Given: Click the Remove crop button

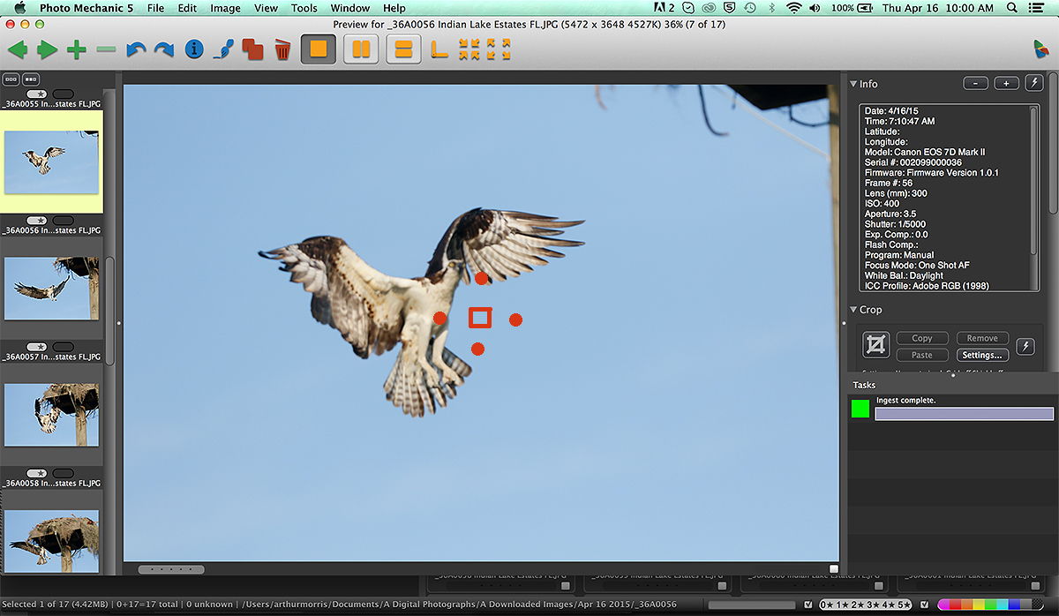Looking at the screenshot, I should coord(982,338).
